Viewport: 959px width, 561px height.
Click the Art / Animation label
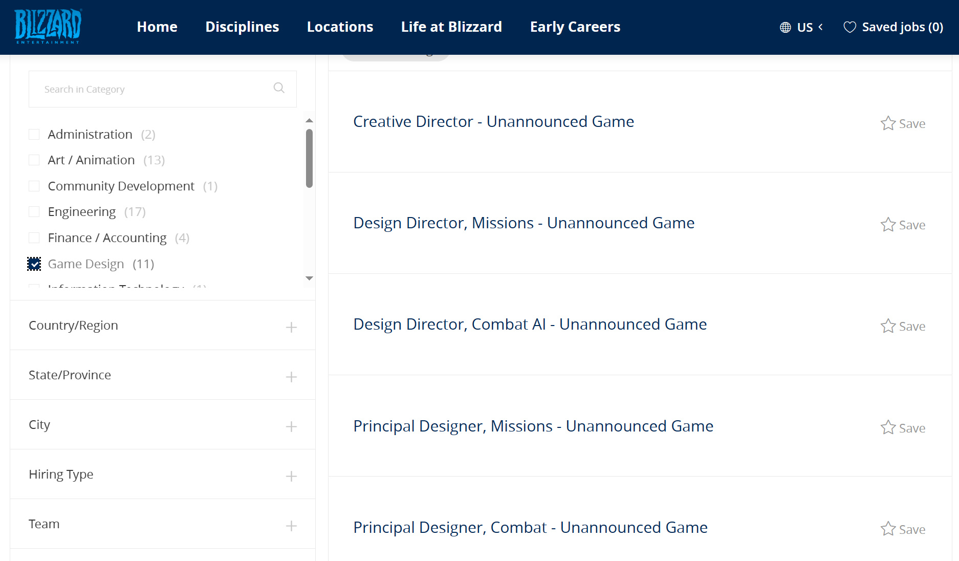tap(91, 160)
